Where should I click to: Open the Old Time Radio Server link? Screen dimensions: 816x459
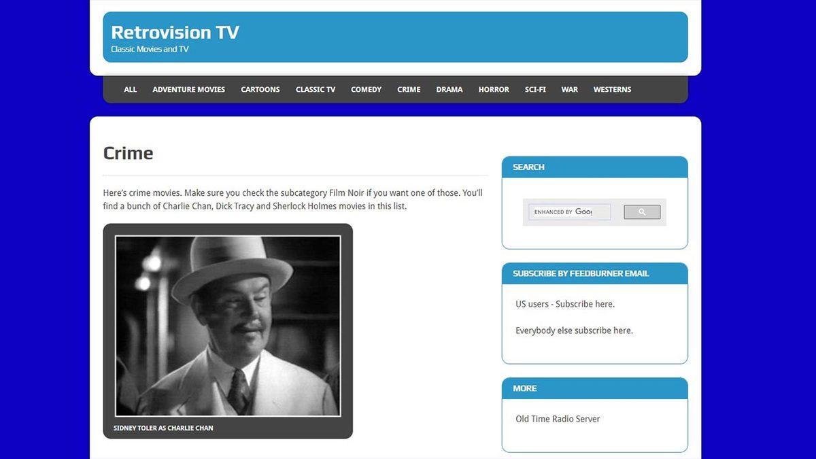[x=558, y=419]
